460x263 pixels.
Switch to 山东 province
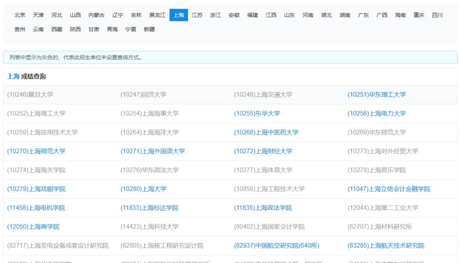pos(290,15)
